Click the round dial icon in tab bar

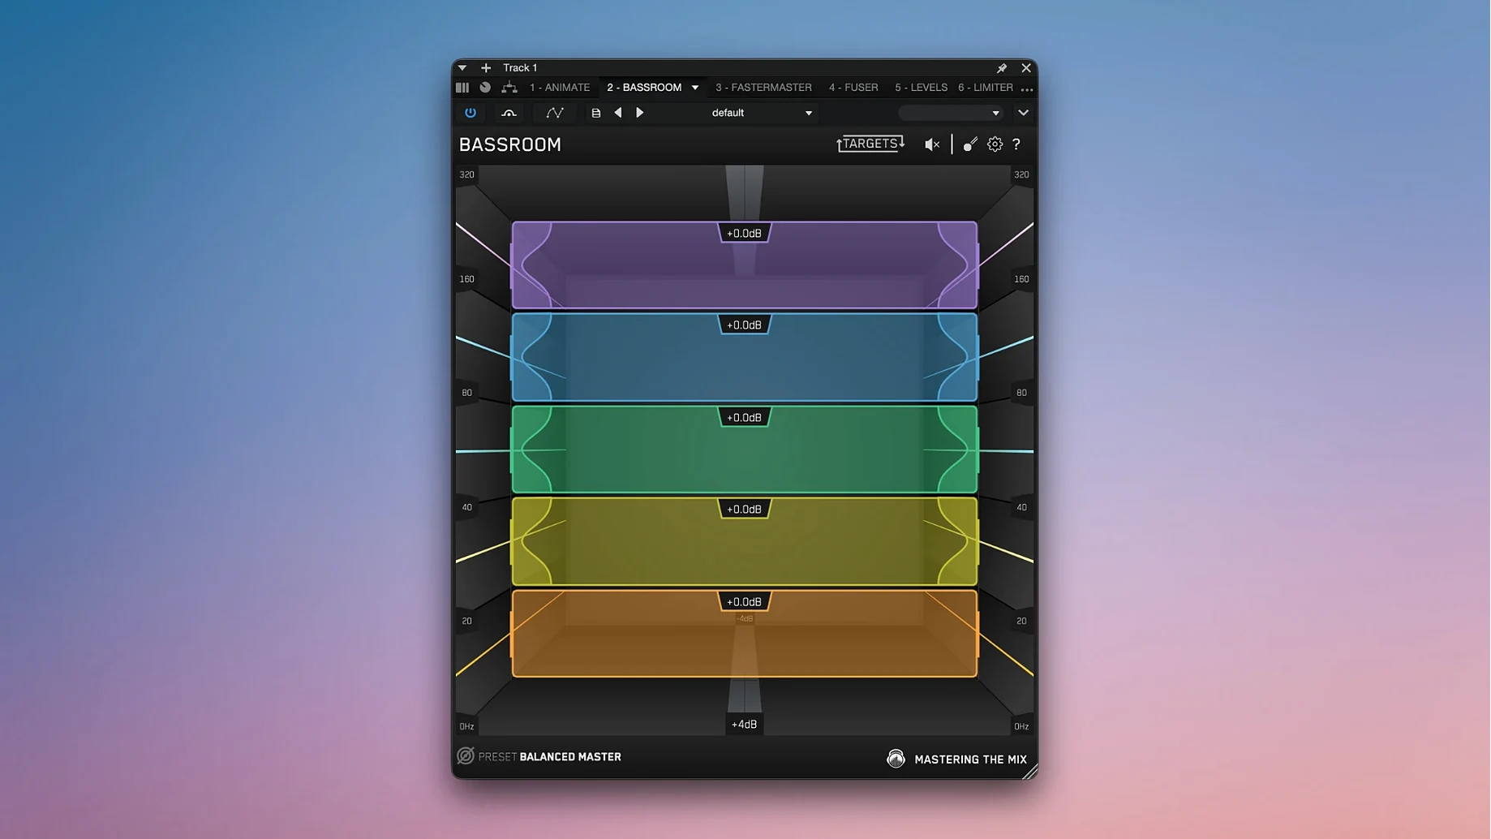[485, 88]
